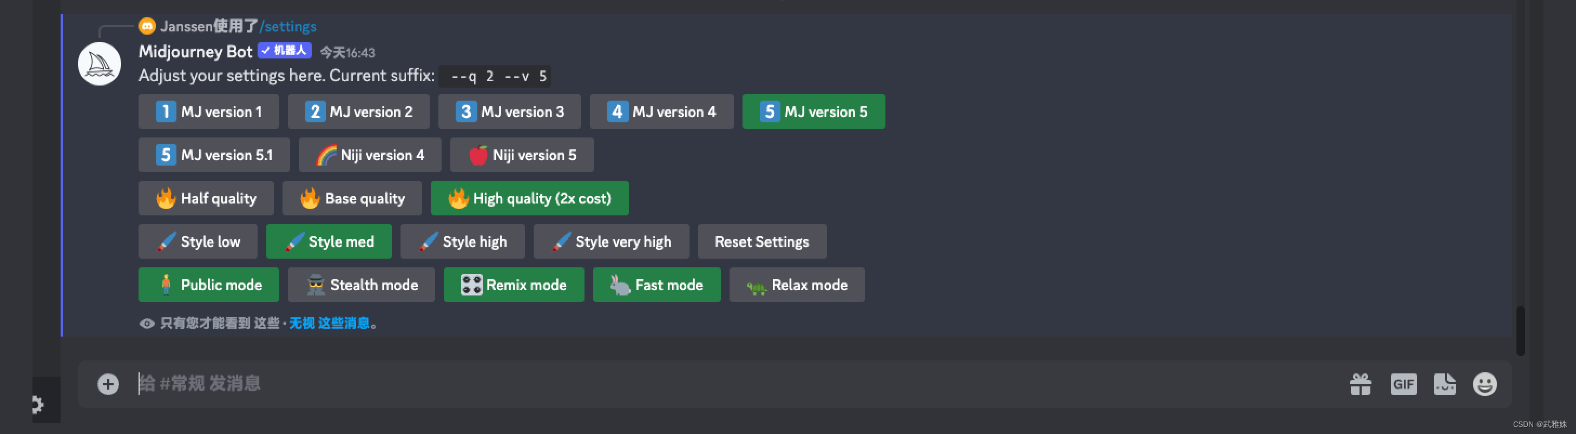Pick Style high setting
The image size is (1576, 434).
click(x=463, y=241)
